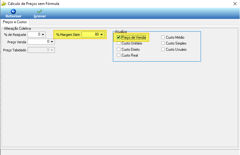Enable the Custo Unitário checkbox
The width and height of the screenshot is (240, 155).
pyautogui.click(x=118, y=43)
